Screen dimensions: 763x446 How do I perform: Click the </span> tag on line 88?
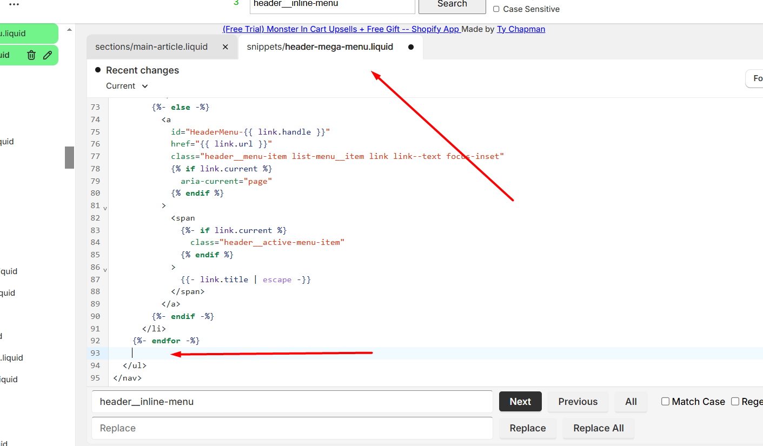click(188, 291)
